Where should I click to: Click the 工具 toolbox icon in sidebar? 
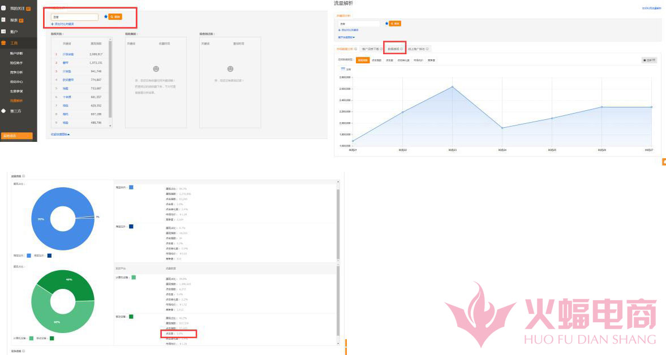(3, 42)
